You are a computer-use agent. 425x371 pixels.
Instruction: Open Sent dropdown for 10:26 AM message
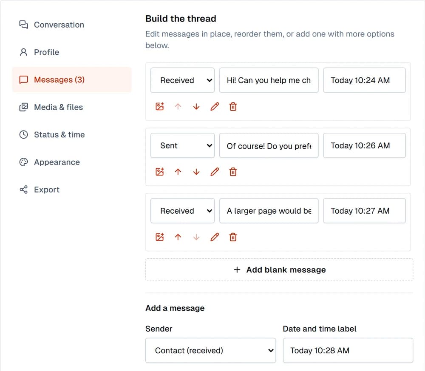click(x=182, y=145)
